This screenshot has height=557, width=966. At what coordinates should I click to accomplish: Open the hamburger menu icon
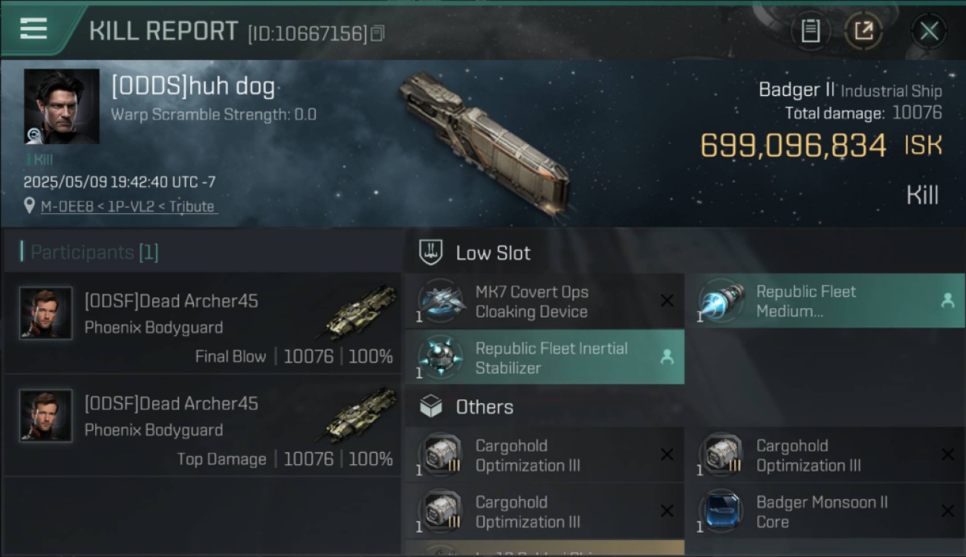33,28
